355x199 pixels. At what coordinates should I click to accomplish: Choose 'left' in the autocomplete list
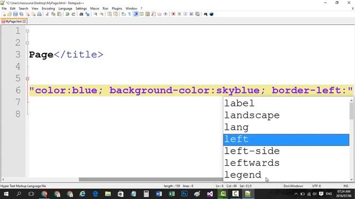[286, 140]
